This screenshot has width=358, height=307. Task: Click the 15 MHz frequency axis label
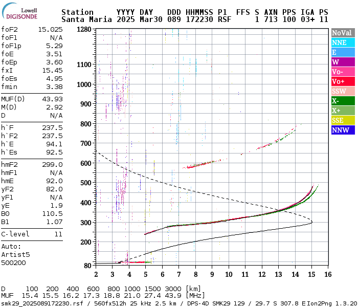pyautogui.click(x=311, y=274)
